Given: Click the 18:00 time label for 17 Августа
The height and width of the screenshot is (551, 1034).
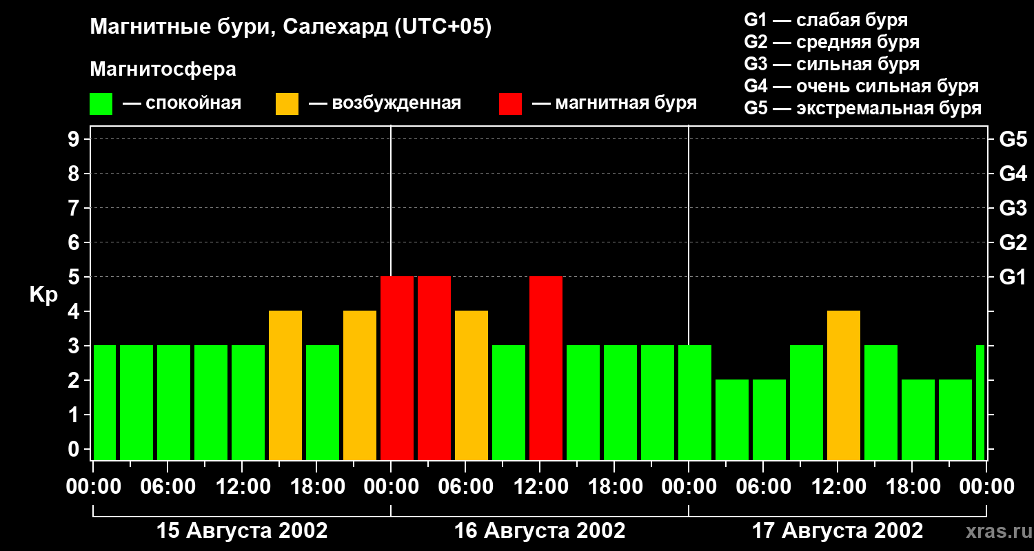Looking at the screenshot, I should [912, 487].
